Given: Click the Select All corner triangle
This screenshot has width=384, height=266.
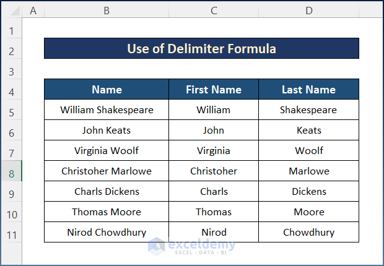Looking at the screenshot, I should (x=11, y=11).
